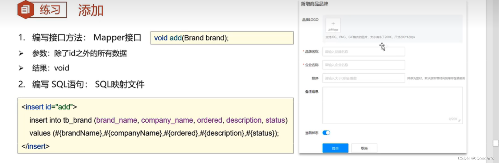Click the void add(Brand brand) code box
This screenshot has width=499, height=163.
point(222,38)
